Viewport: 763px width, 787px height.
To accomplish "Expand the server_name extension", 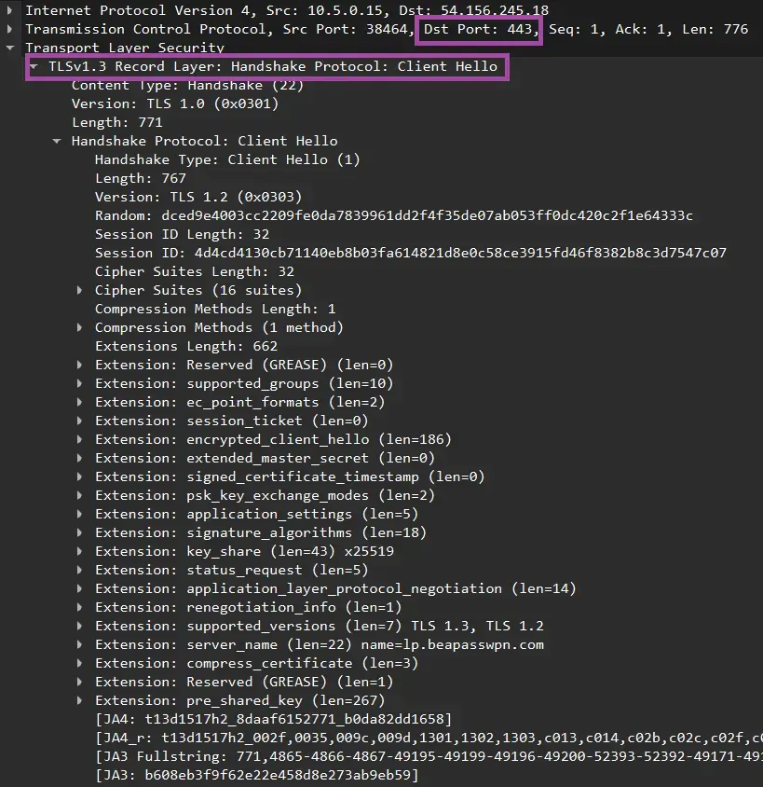I will tap(79, 644).
